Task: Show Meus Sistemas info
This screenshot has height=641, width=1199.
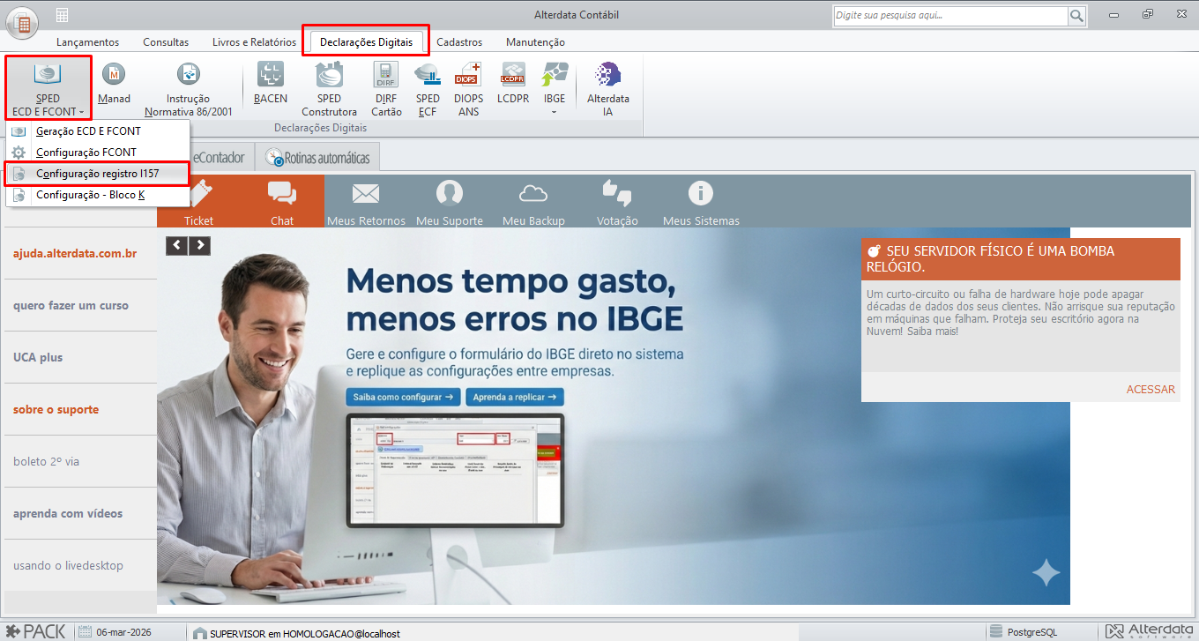Action: point(701,204)
